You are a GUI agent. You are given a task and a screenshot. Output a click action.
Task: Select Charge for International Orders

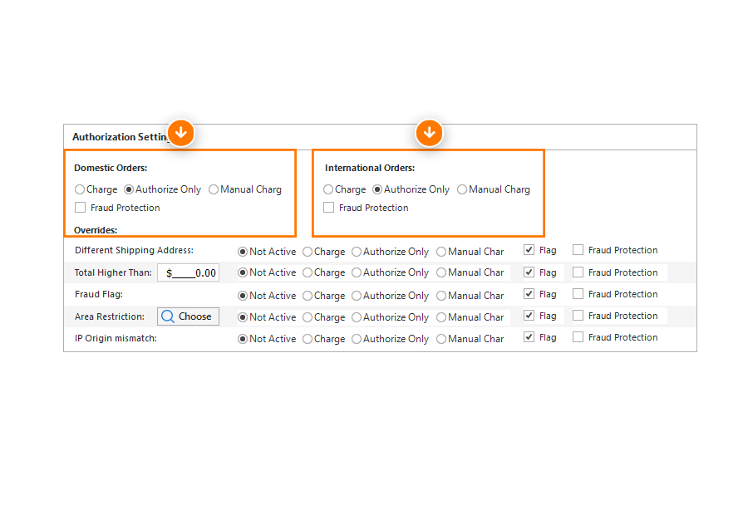point(328,189)
